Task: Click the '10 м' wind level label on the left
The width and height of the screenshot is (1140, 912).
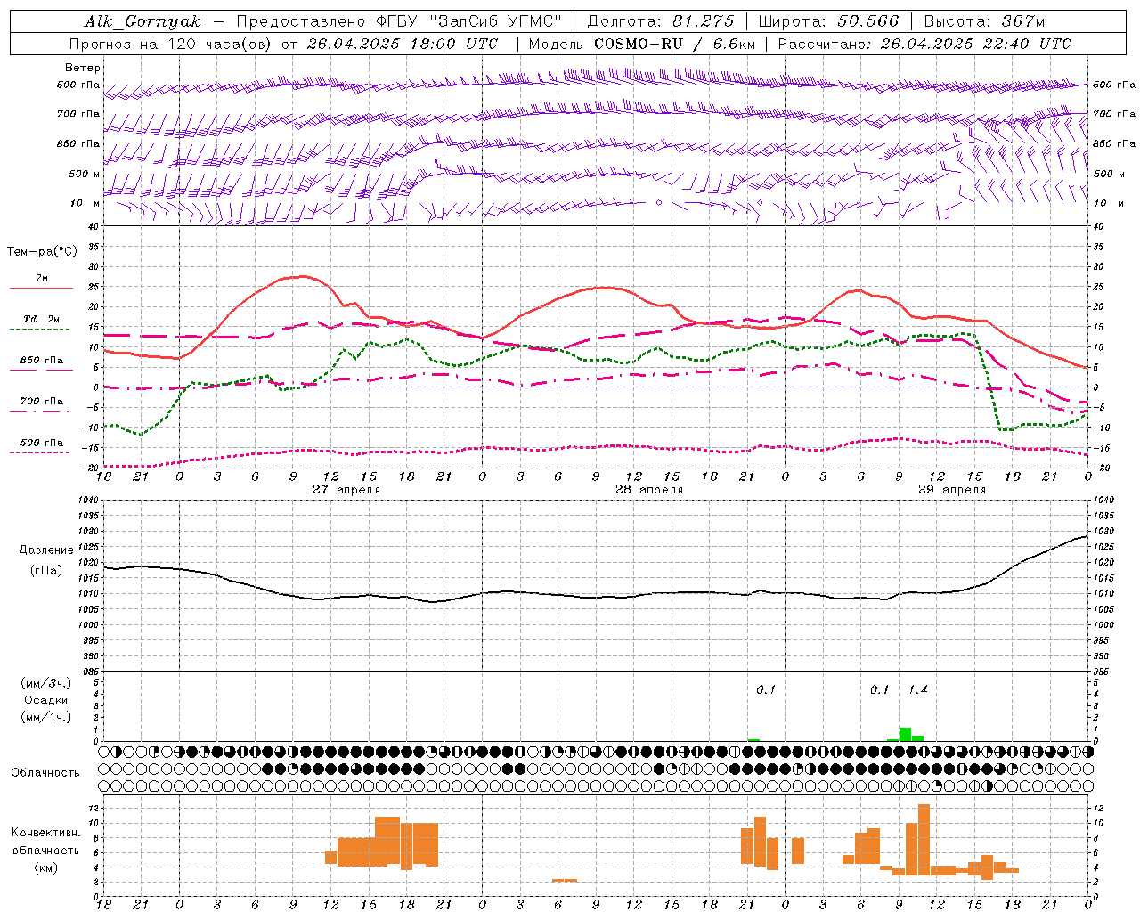Action: point(85,204)
